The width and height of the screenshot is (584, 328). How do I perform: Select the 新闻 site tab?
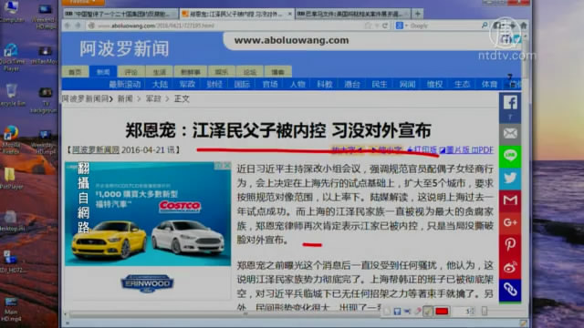103,72
